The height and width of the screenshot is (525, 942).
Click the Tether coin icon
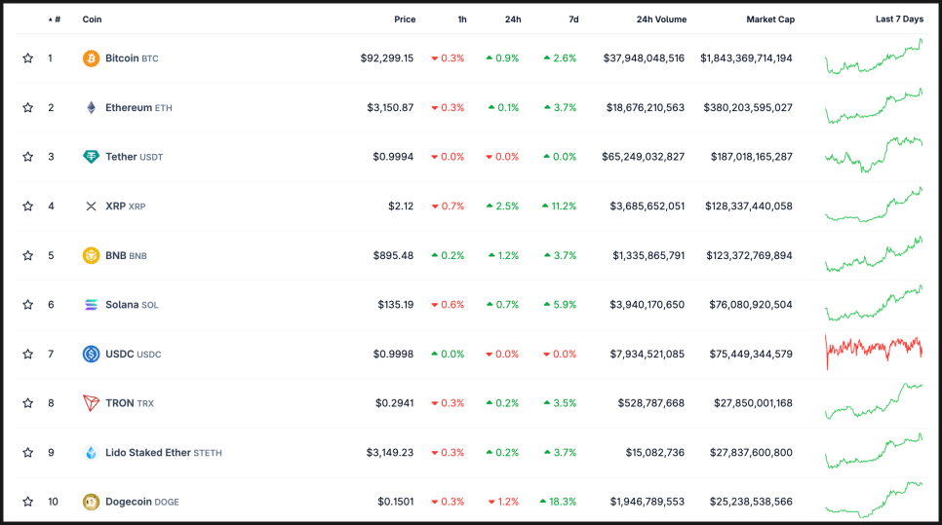[91, 157]
